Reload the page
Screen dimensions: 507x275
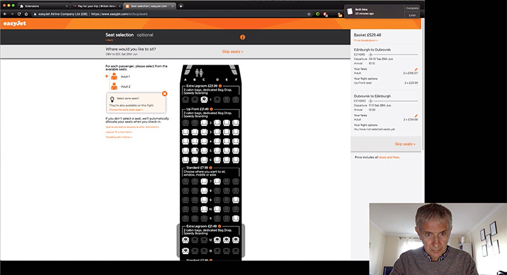pos(19,14)
